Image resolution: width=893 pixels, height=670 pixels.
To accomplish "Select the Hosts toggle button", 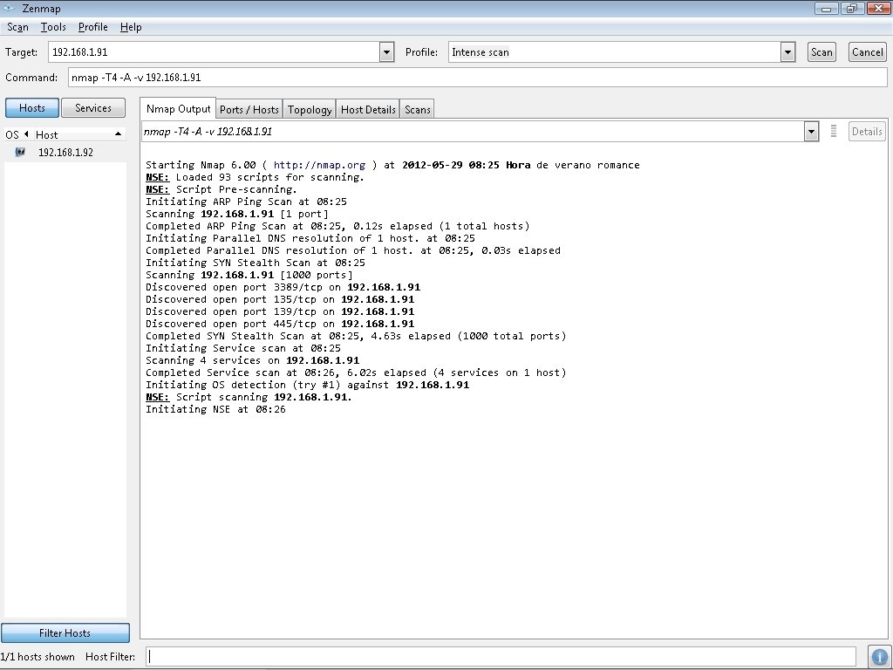I will (32, 107).
